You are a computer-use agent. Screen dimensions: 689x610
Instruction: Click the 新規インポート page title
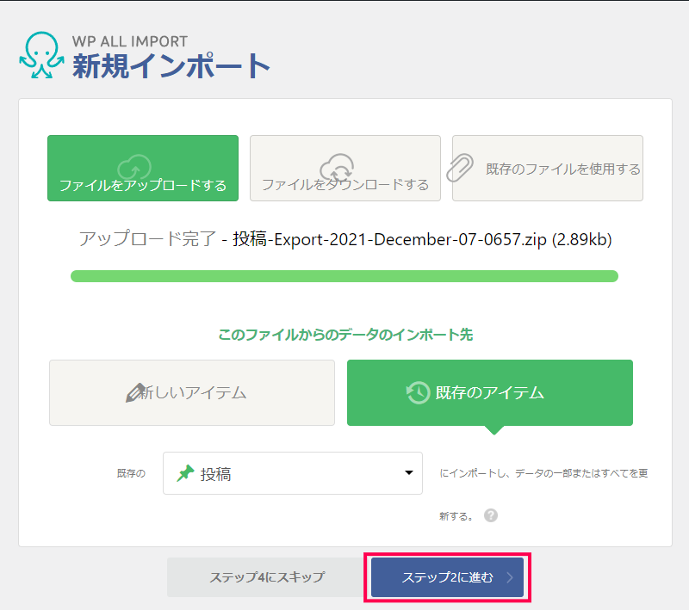171,66
